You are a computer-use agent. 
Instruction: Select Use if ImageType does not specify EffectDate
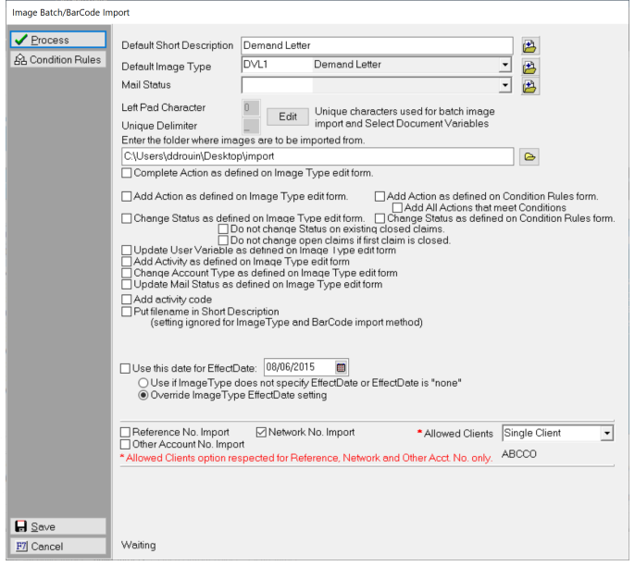tap(143, 383)
